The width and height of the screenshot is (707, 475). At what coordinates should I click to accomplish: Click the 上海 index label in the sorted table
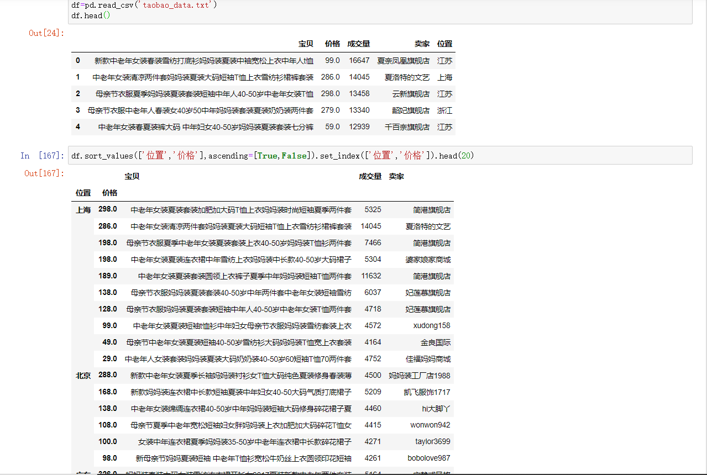pyautogui.click(x=83, y=210)
